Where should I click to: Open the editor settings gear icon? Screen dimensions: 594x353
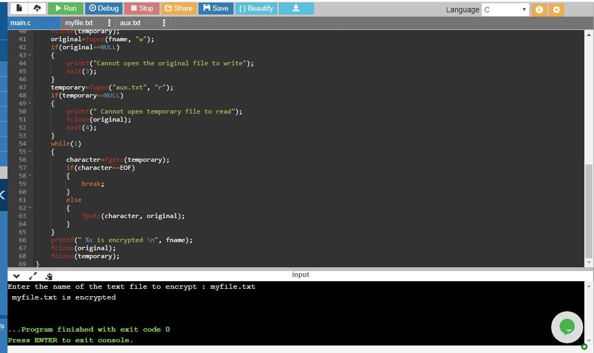tap(556, 10)
